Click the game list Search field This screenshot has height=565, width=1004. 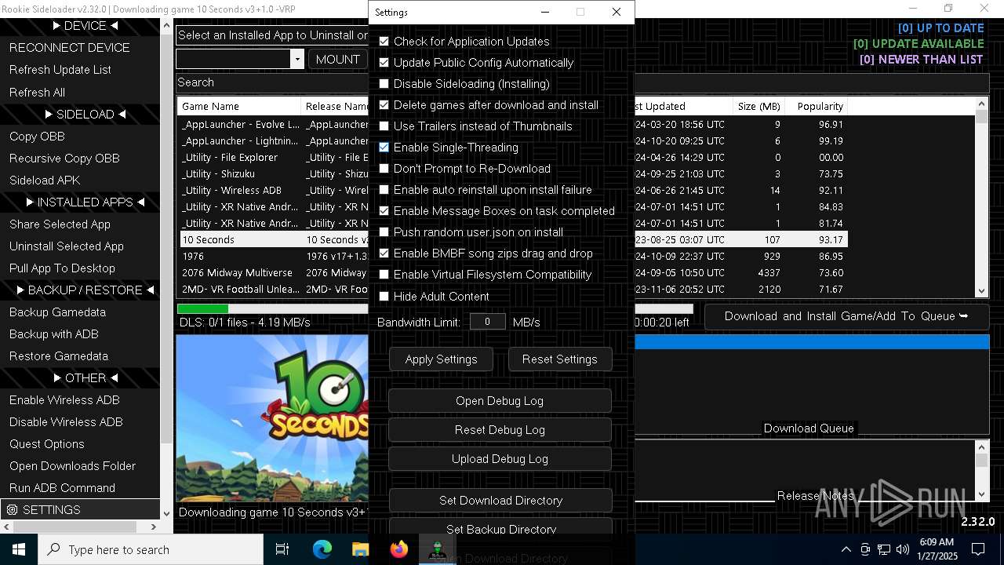point(272,82)
